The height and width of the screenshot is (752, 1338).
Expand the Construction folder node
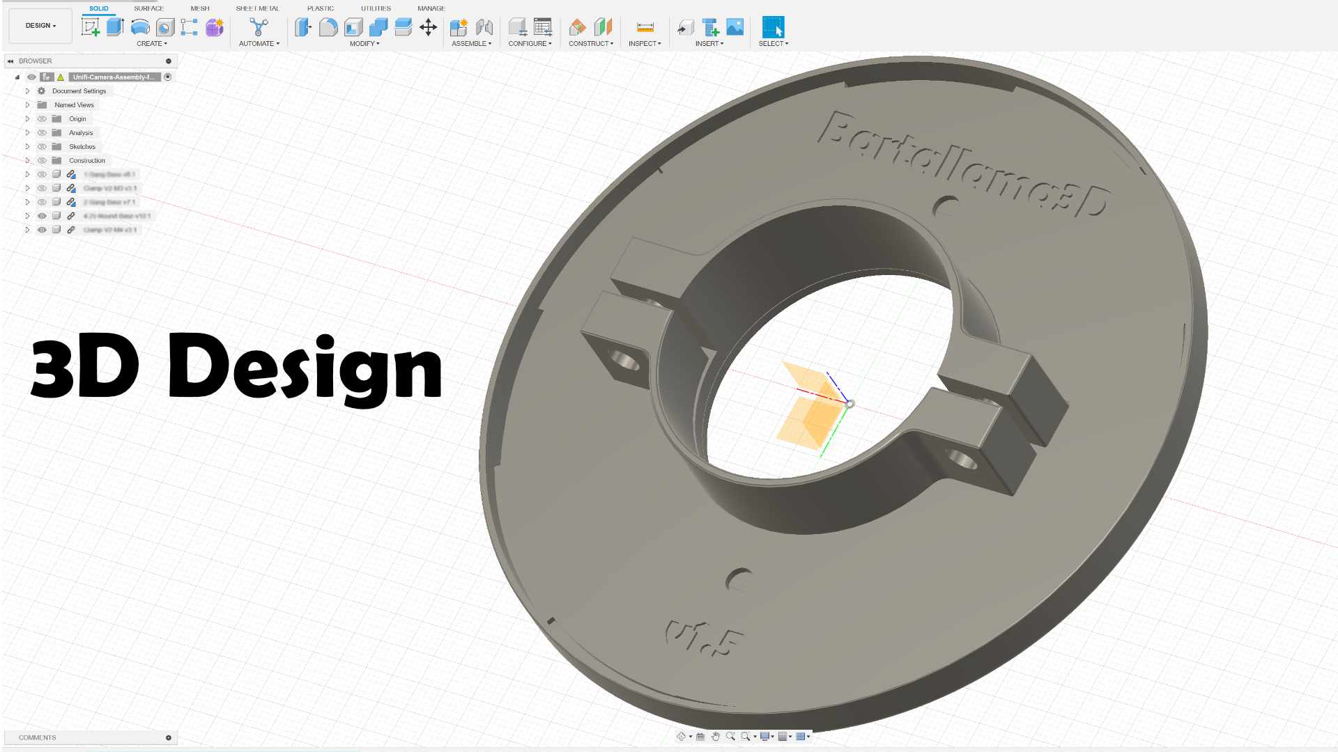tap(27, 161)
